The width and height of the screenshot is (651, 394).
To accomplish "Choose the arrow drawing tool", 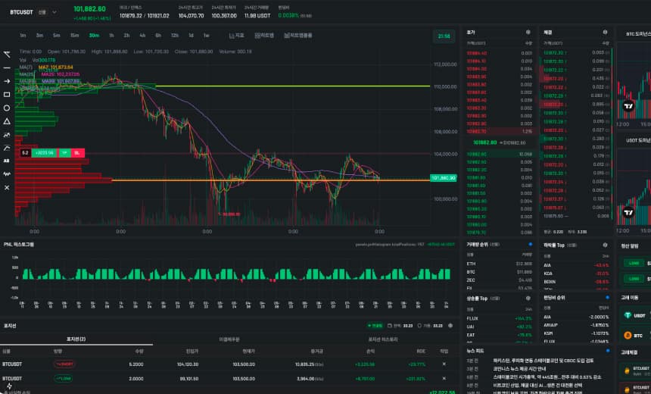I will pyautogui.click(x=7, y=81).
